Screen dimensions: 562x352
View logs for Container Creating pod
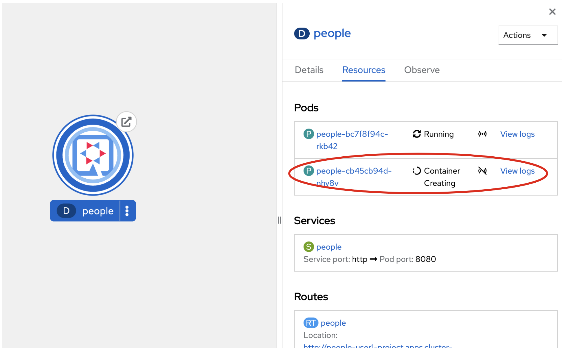tap(517, 171)
